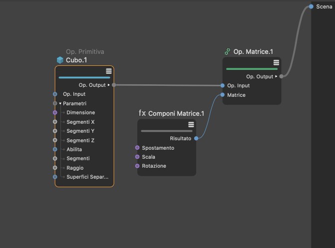The image size is (335, 248).
Task: Click the Op. Output port of Op. Matrice.1
Action: (282, 76)
